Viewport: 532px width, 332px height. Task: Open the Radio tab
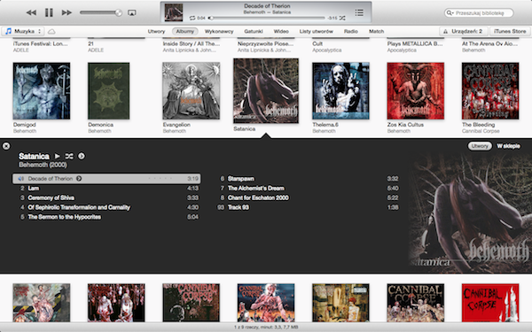point(351,31)
